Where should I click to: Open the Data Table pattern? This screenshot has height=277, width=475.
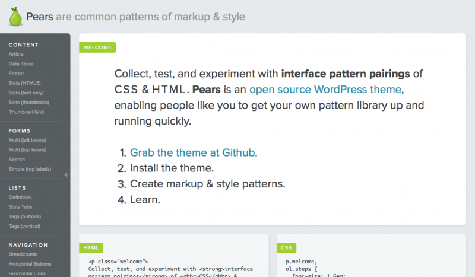pos(21,63)
